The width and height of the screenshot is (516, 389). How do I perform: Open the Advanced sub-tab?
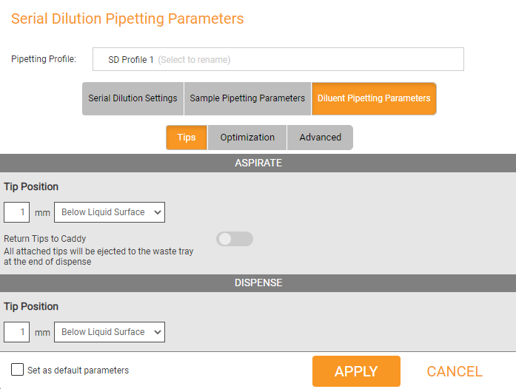[321, 137]
